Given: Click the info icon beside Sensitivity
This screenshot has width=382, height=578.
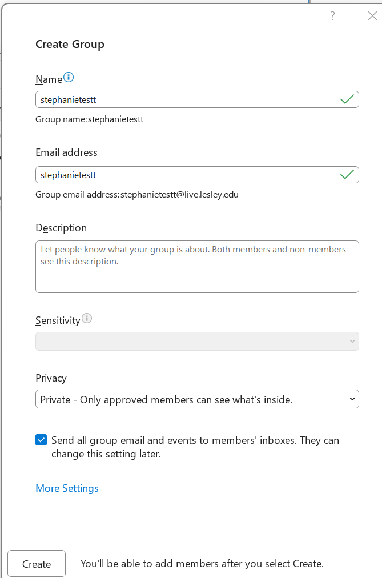Looking at the screenshot, I should click(87, 318).
